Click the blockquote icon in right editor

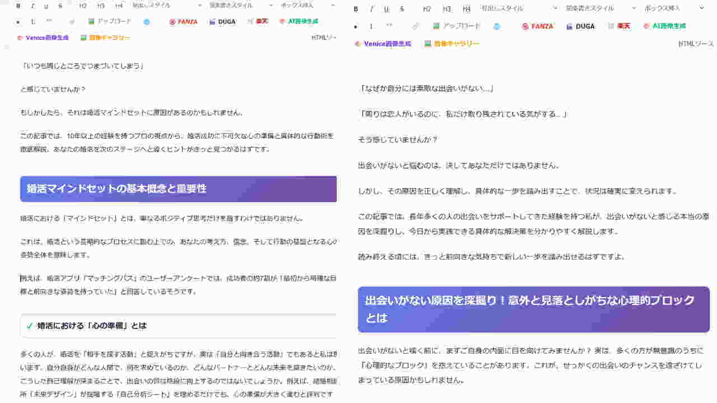(389, 26)
